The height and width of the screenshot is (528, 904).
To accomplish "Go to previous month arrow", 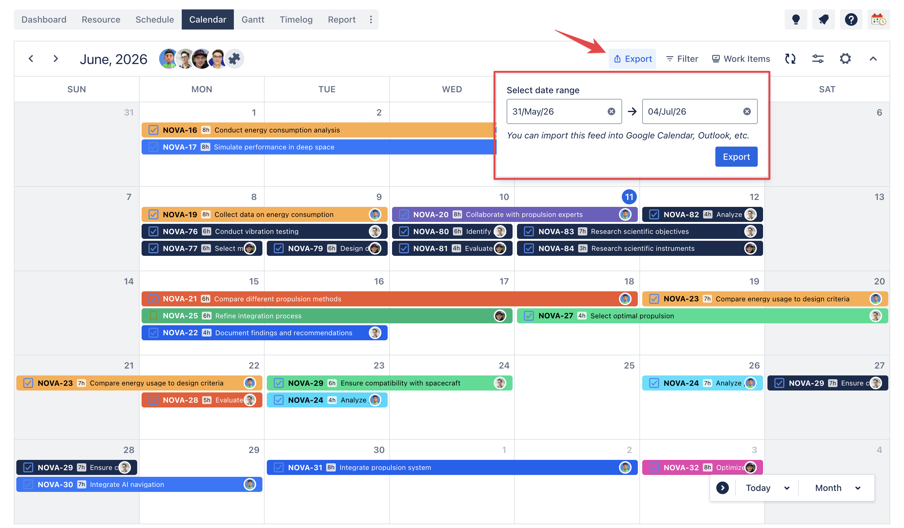I will tap(31, 58).
